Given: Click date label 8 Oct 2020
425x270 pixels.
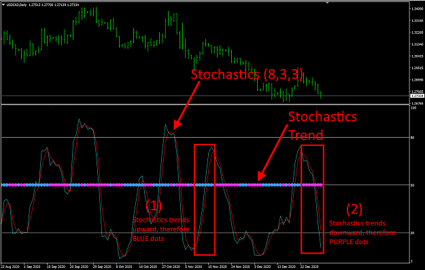Looking at the screenshot, I should 125,267.
